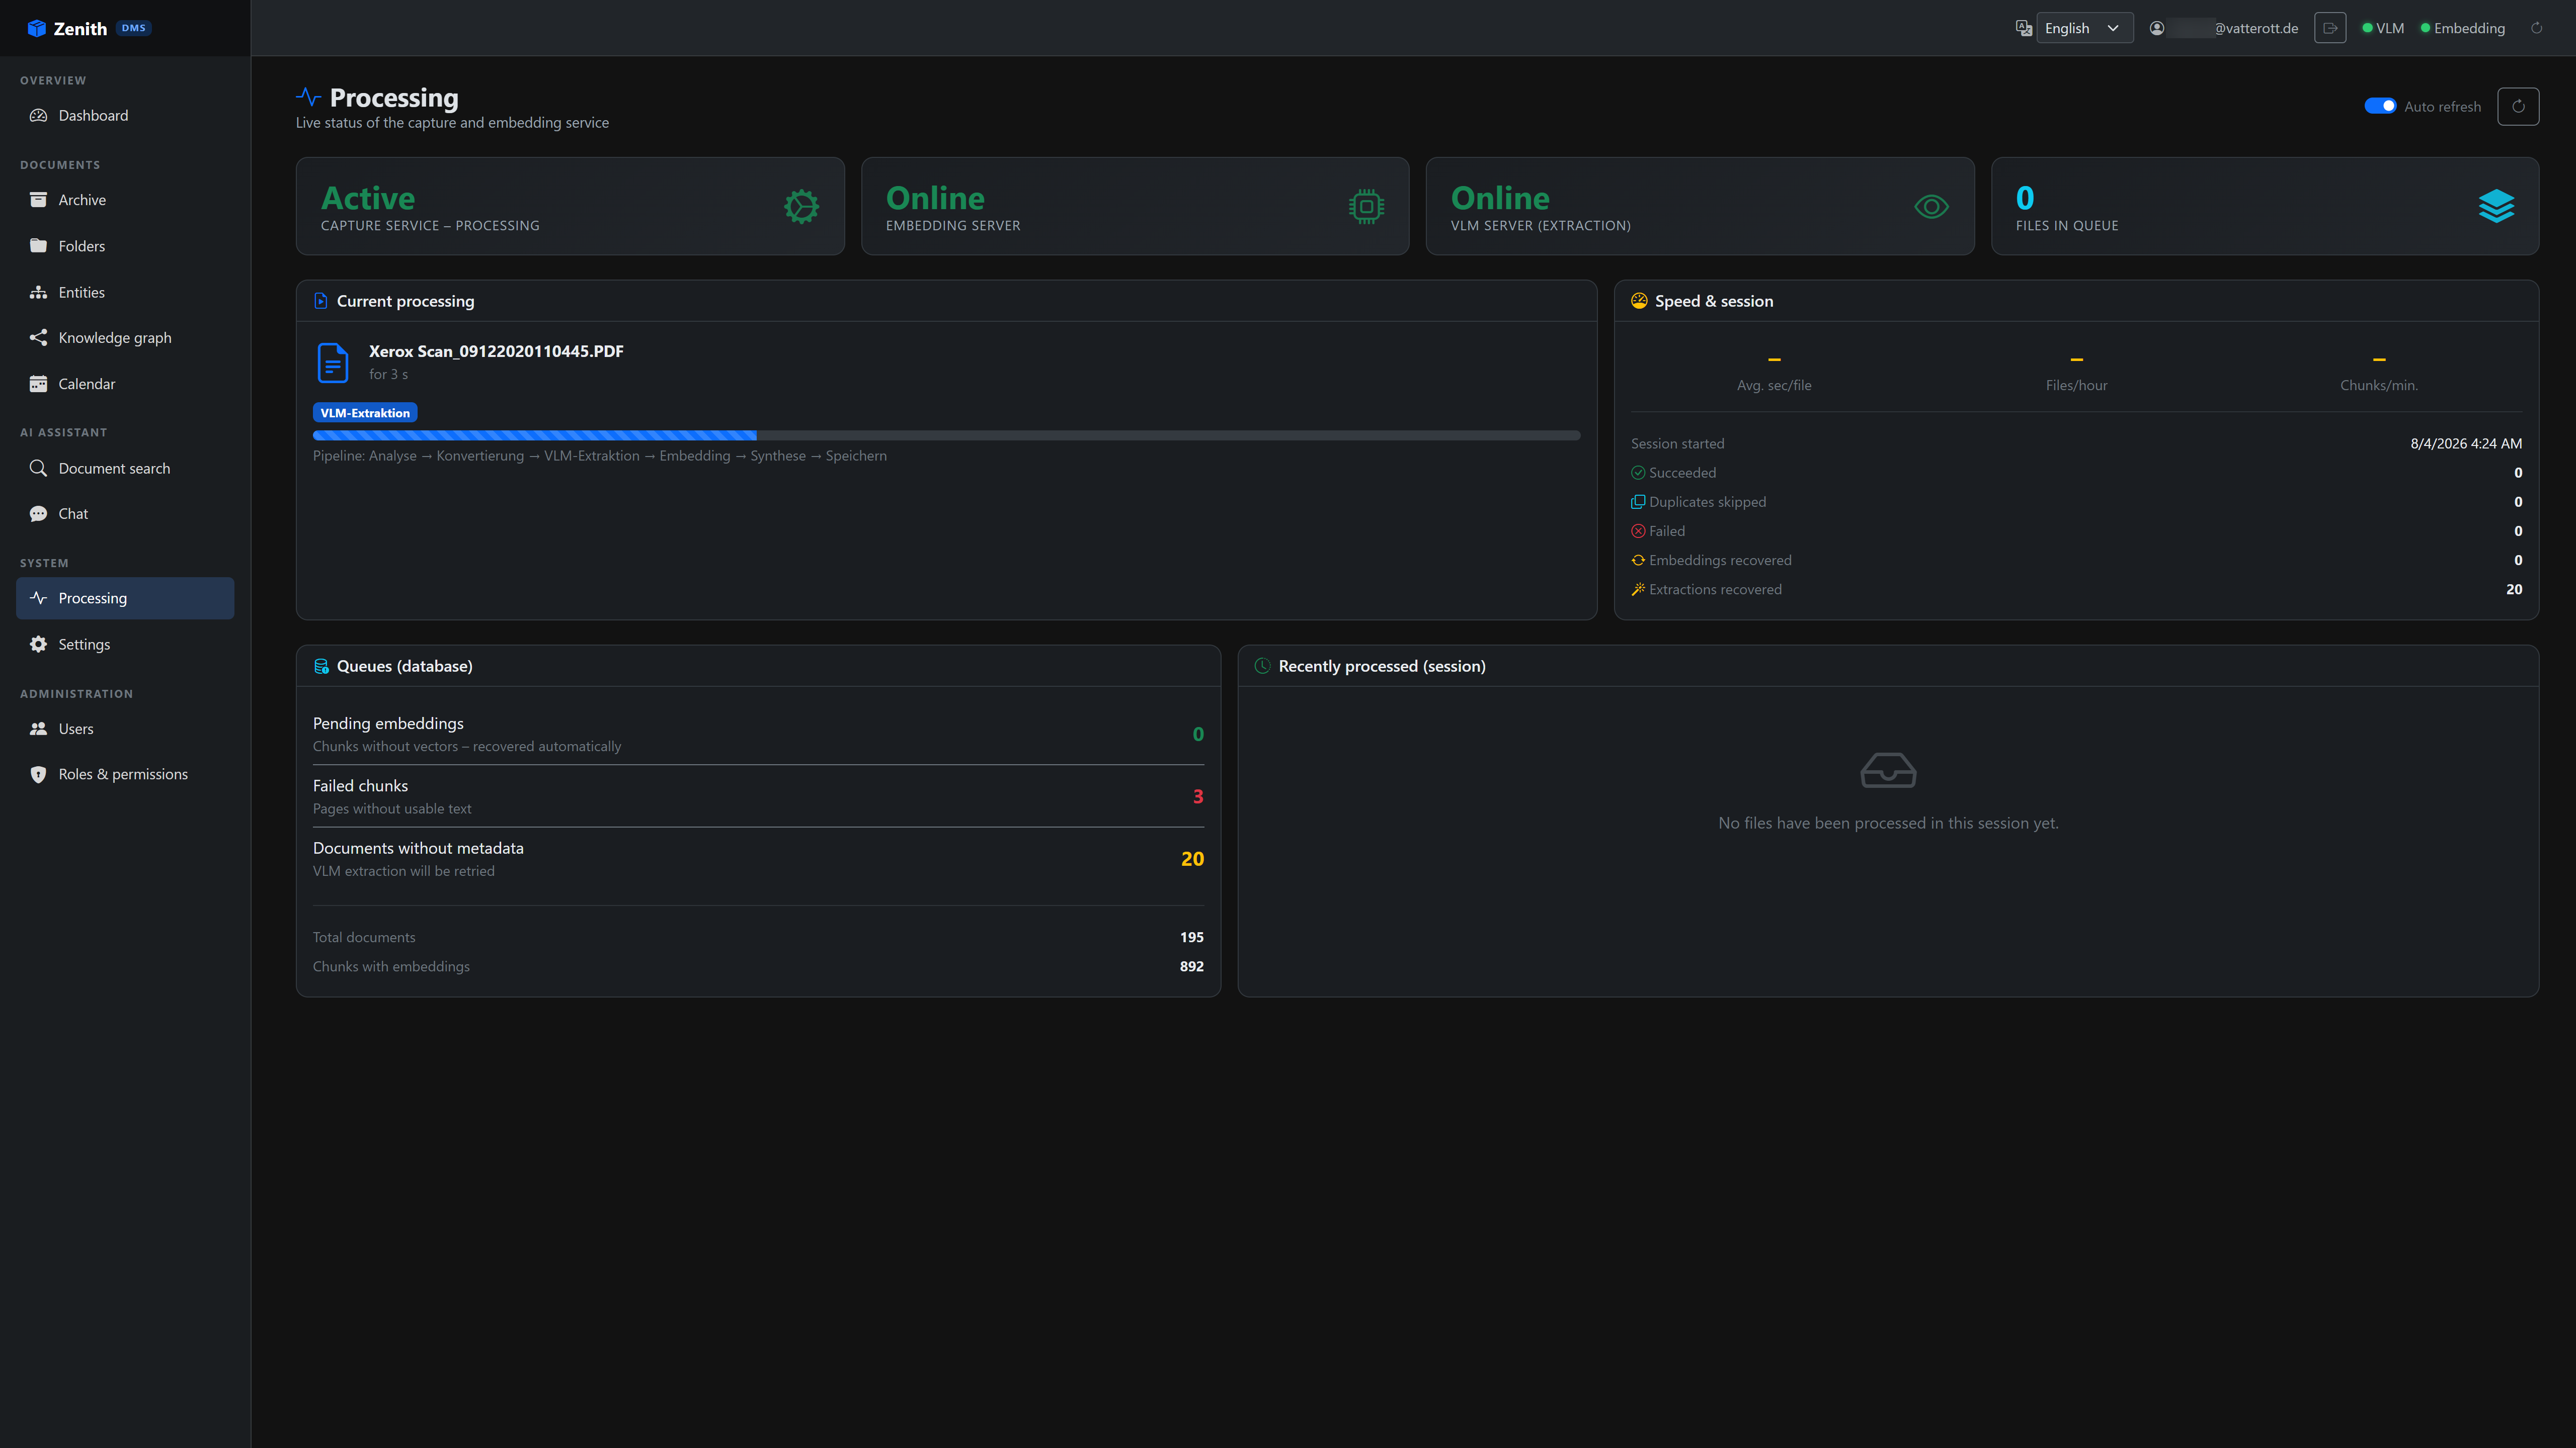Click the file name Xerox Scan_09122020110445.PDF

(496, 351)
